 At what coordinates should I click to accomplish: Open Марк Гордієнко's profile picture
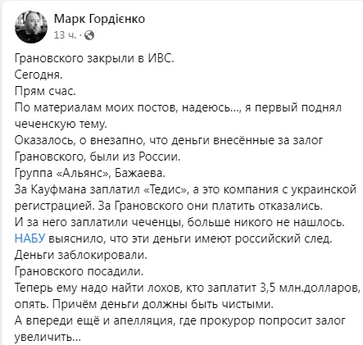tap(31, 27)
